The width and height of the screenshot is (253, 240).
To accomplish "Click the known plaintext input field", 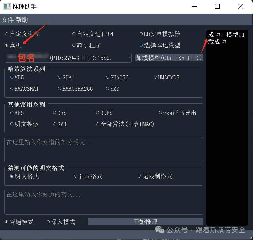I will [103, 150].
